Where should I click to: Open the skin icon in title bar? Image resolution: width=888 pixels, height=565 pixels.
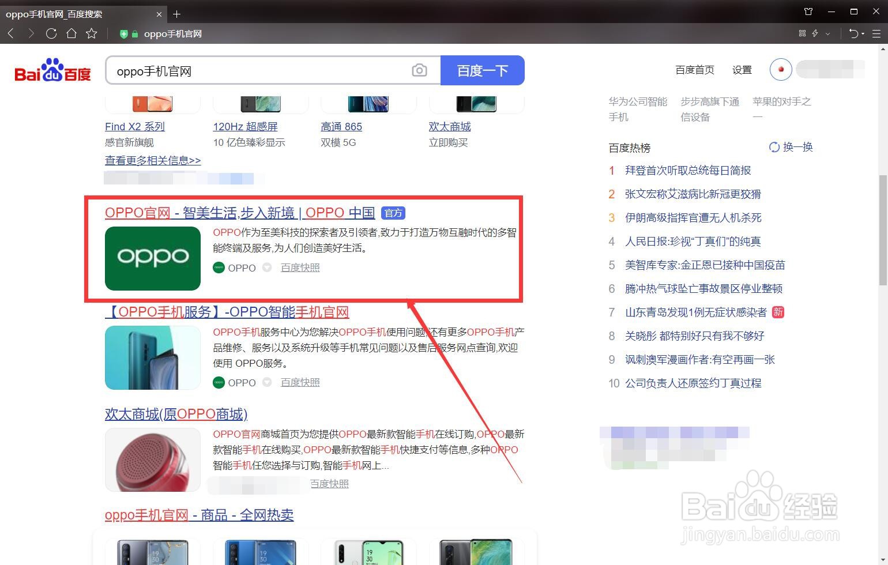[x=808, y=12]
